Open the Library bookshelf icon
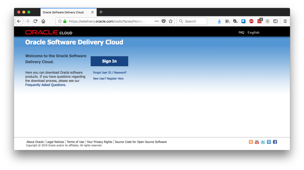Viewport: 304px width, 170px height. (227, 21)
